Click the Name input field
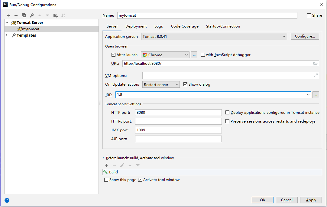This screenshot has width=327, height=207. pos(207,15)
